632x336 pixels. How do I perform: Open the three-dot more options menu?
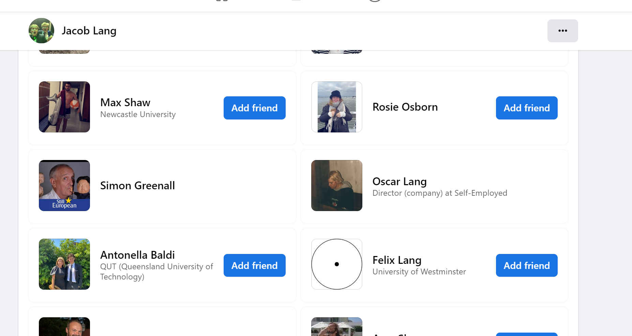point(562,31)
